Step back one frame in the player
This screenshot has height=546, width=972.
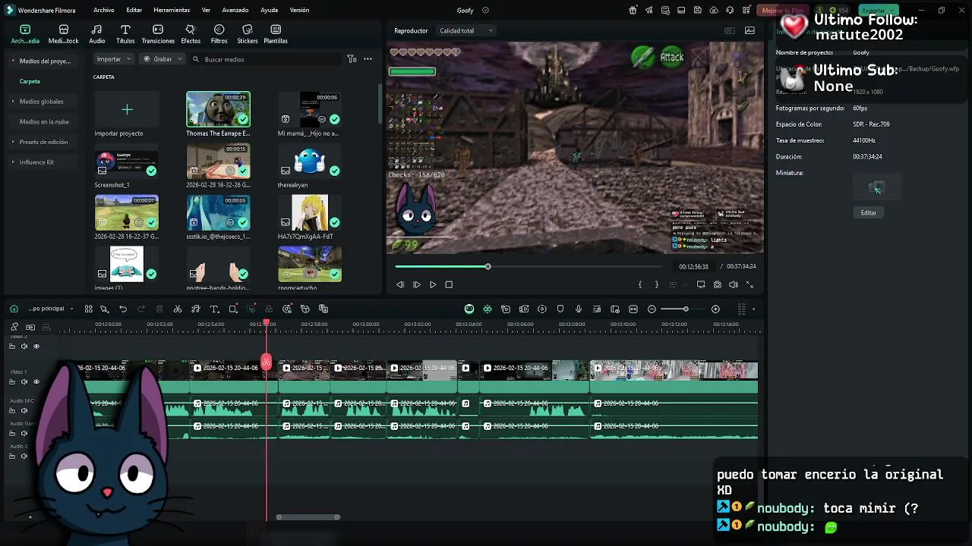click(400, 284)
